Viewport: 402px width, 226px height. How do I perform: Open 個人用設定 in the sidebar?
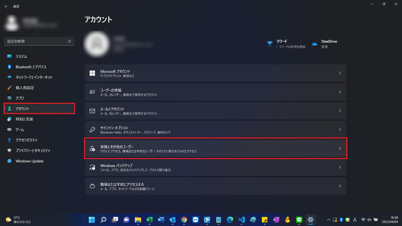tap(39, 88)
